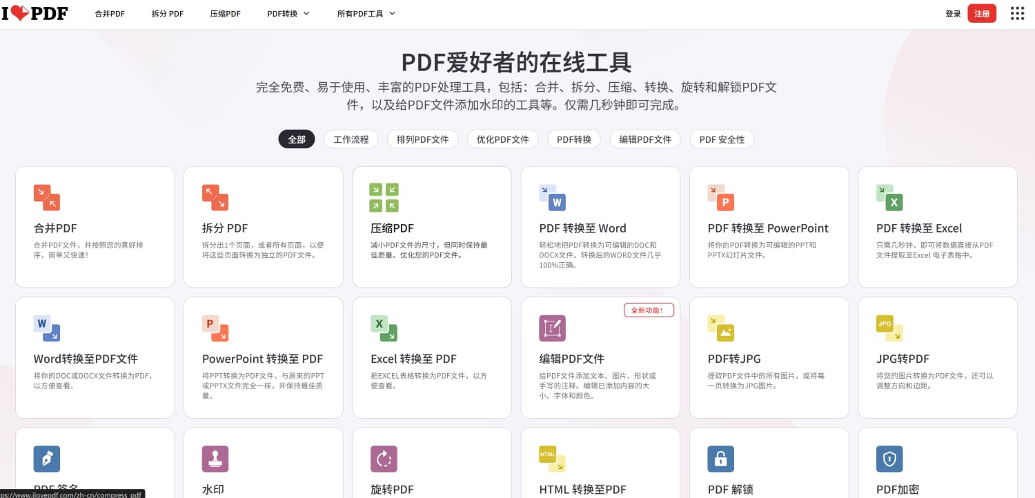Open the PDF加密 card title
Viewport: 1035px width, 498px height.
point(898,490)
